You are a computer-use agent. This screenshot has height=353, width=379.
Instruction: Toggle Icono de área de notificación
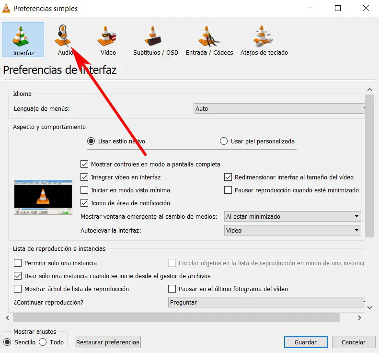(84, 203)
